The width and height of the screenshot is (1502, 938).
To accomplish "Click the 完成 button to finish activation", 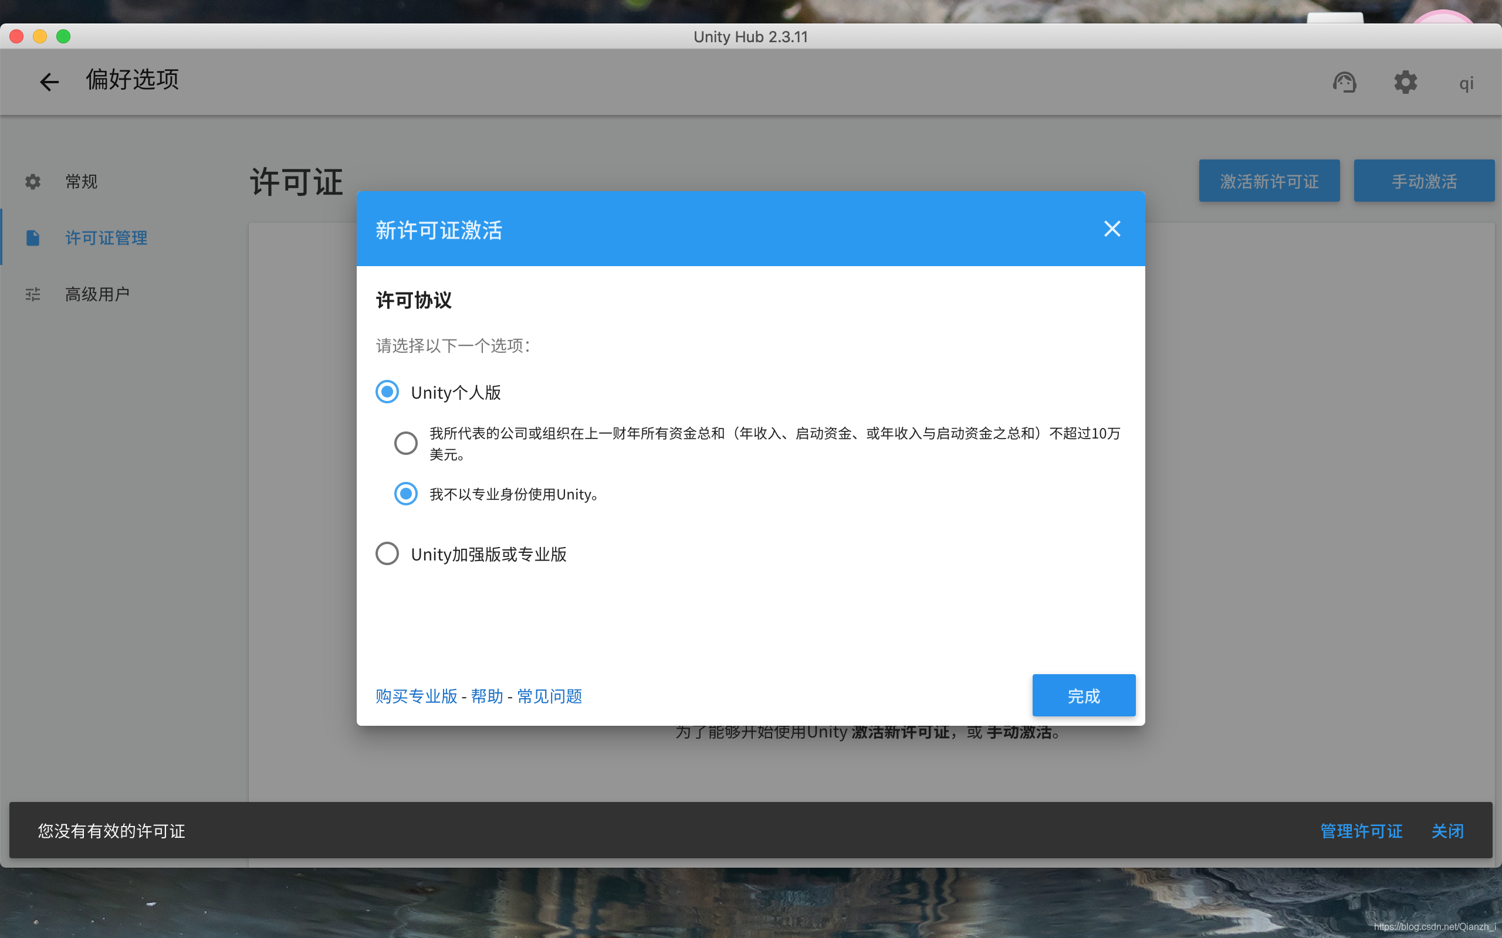I will click(1083, 695).
